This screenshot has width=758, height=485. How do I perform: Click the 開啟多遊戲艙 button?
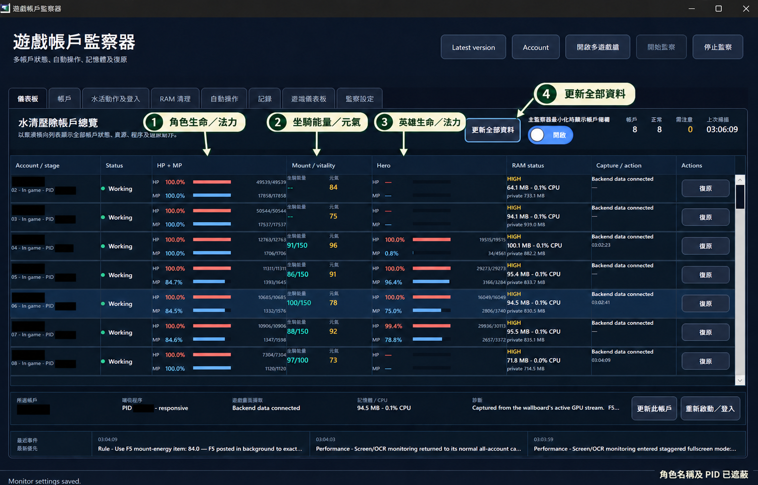point(598,47)
